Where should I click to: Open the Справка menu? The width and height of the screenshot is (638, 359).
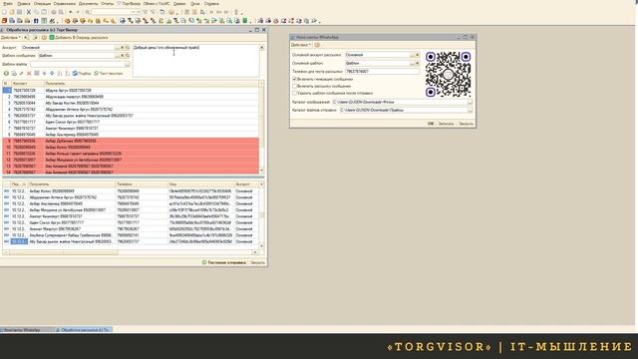211,4
